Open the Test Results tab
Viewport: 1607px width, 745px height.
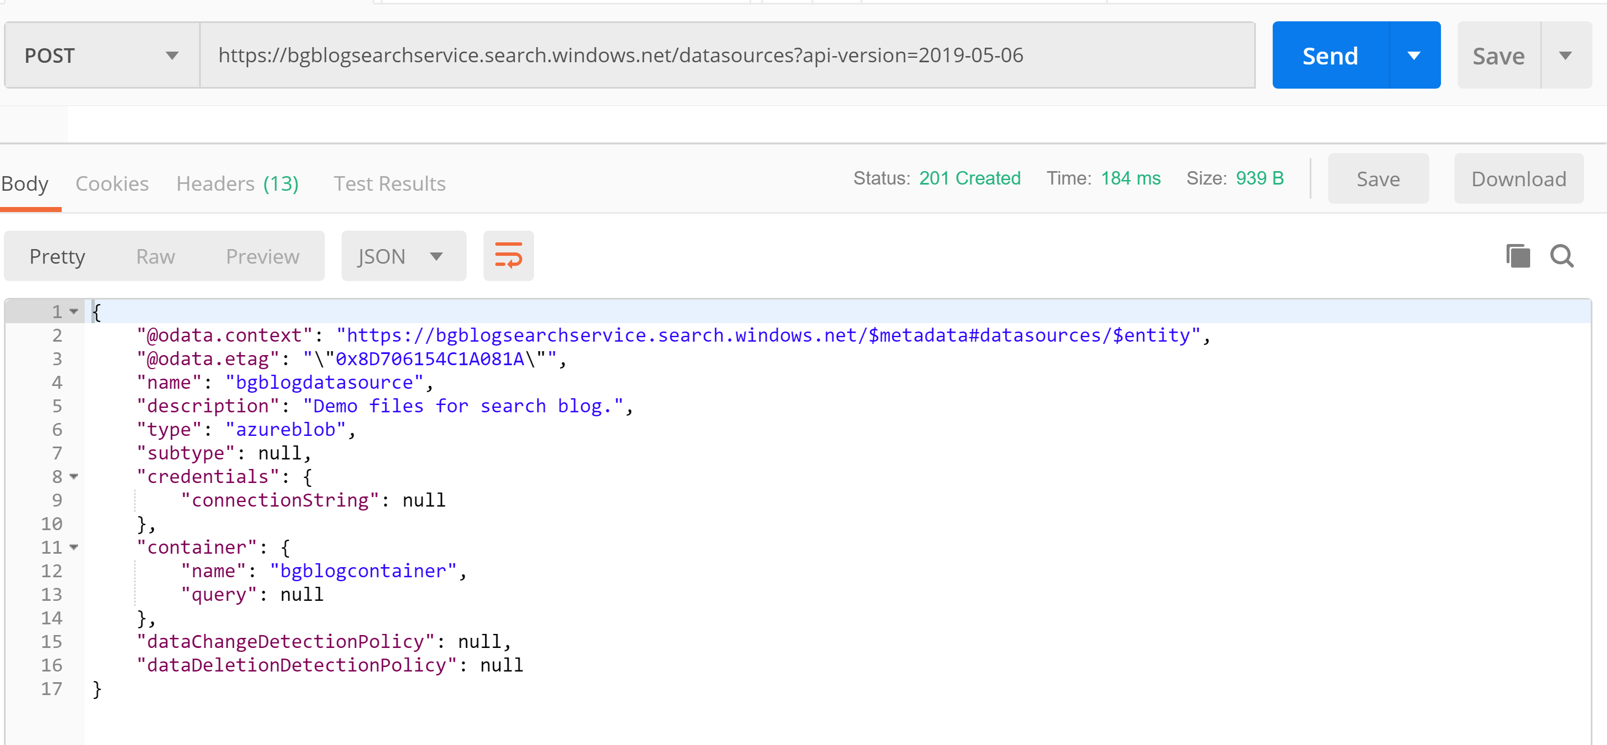[389, 183]
